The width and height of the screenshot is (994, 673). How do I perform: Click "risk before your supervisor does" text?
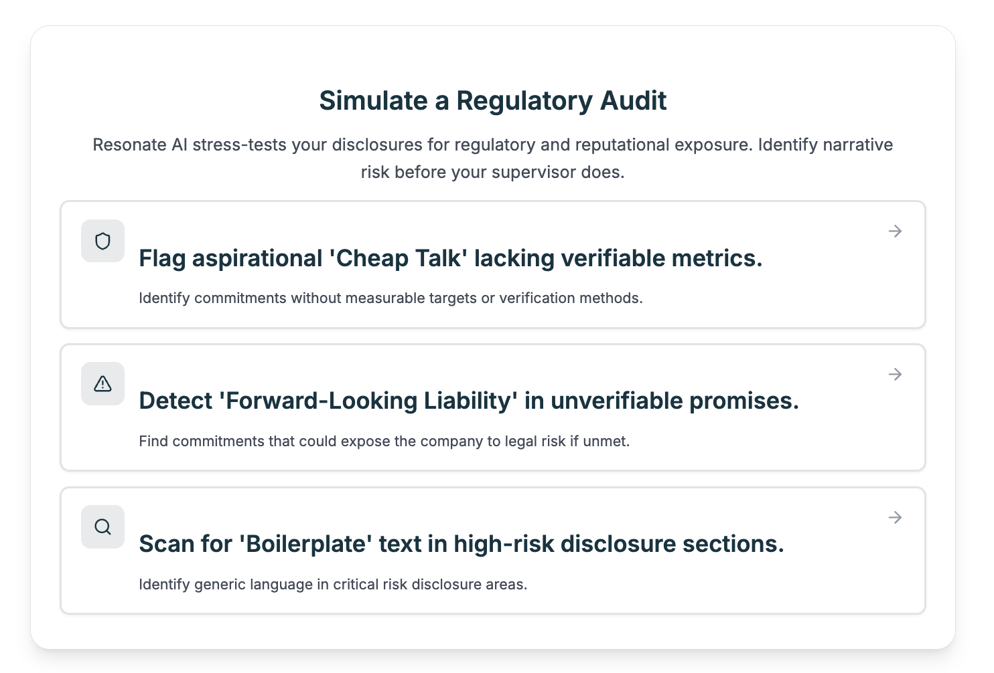(x=492, y=173)
